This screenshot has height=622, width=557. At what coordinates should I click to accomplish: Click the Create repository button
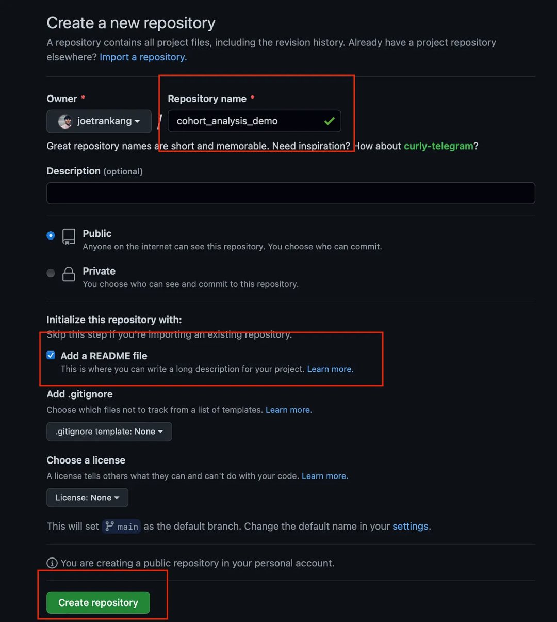tap(98, 602)
